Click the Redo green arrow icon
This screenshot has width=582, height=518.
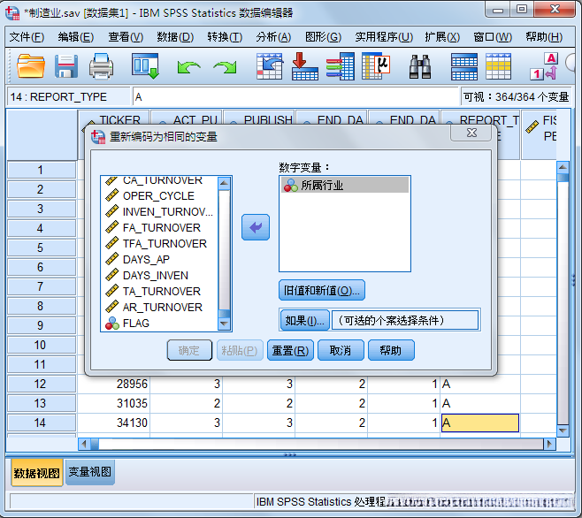[225, 66]
